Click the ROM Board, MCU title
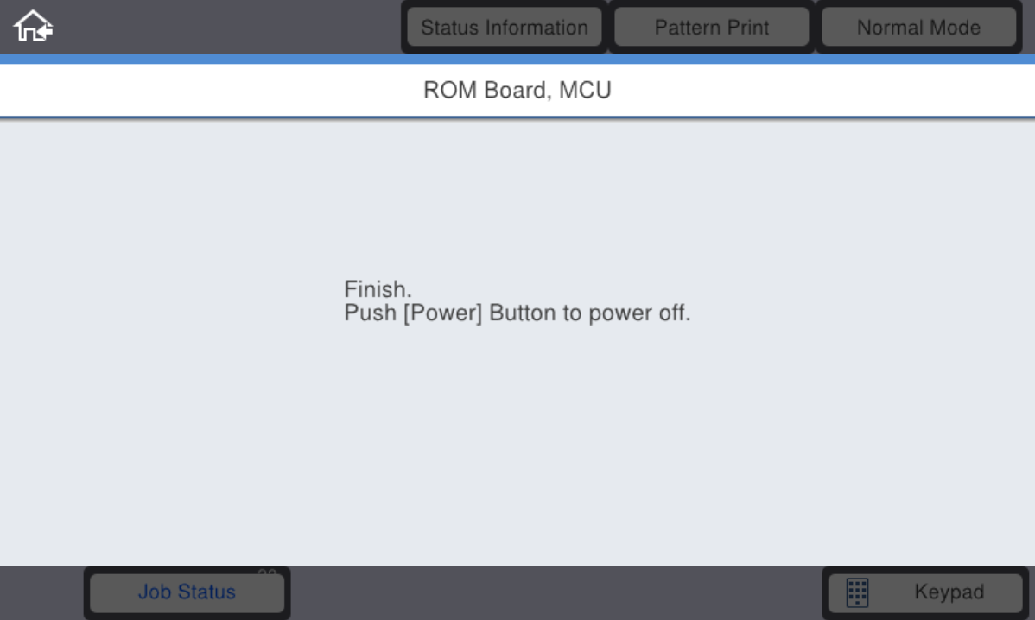Image resolution: width=1035 pixels, height=620 pixels. point(517,90)
